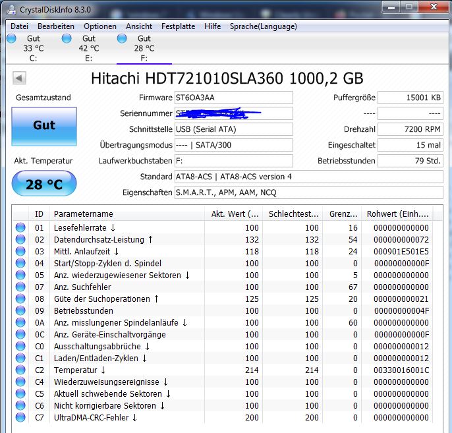Open the Sprache(Language) menu
The width and height of the screenshot is (452, 433).
point(263,26)
